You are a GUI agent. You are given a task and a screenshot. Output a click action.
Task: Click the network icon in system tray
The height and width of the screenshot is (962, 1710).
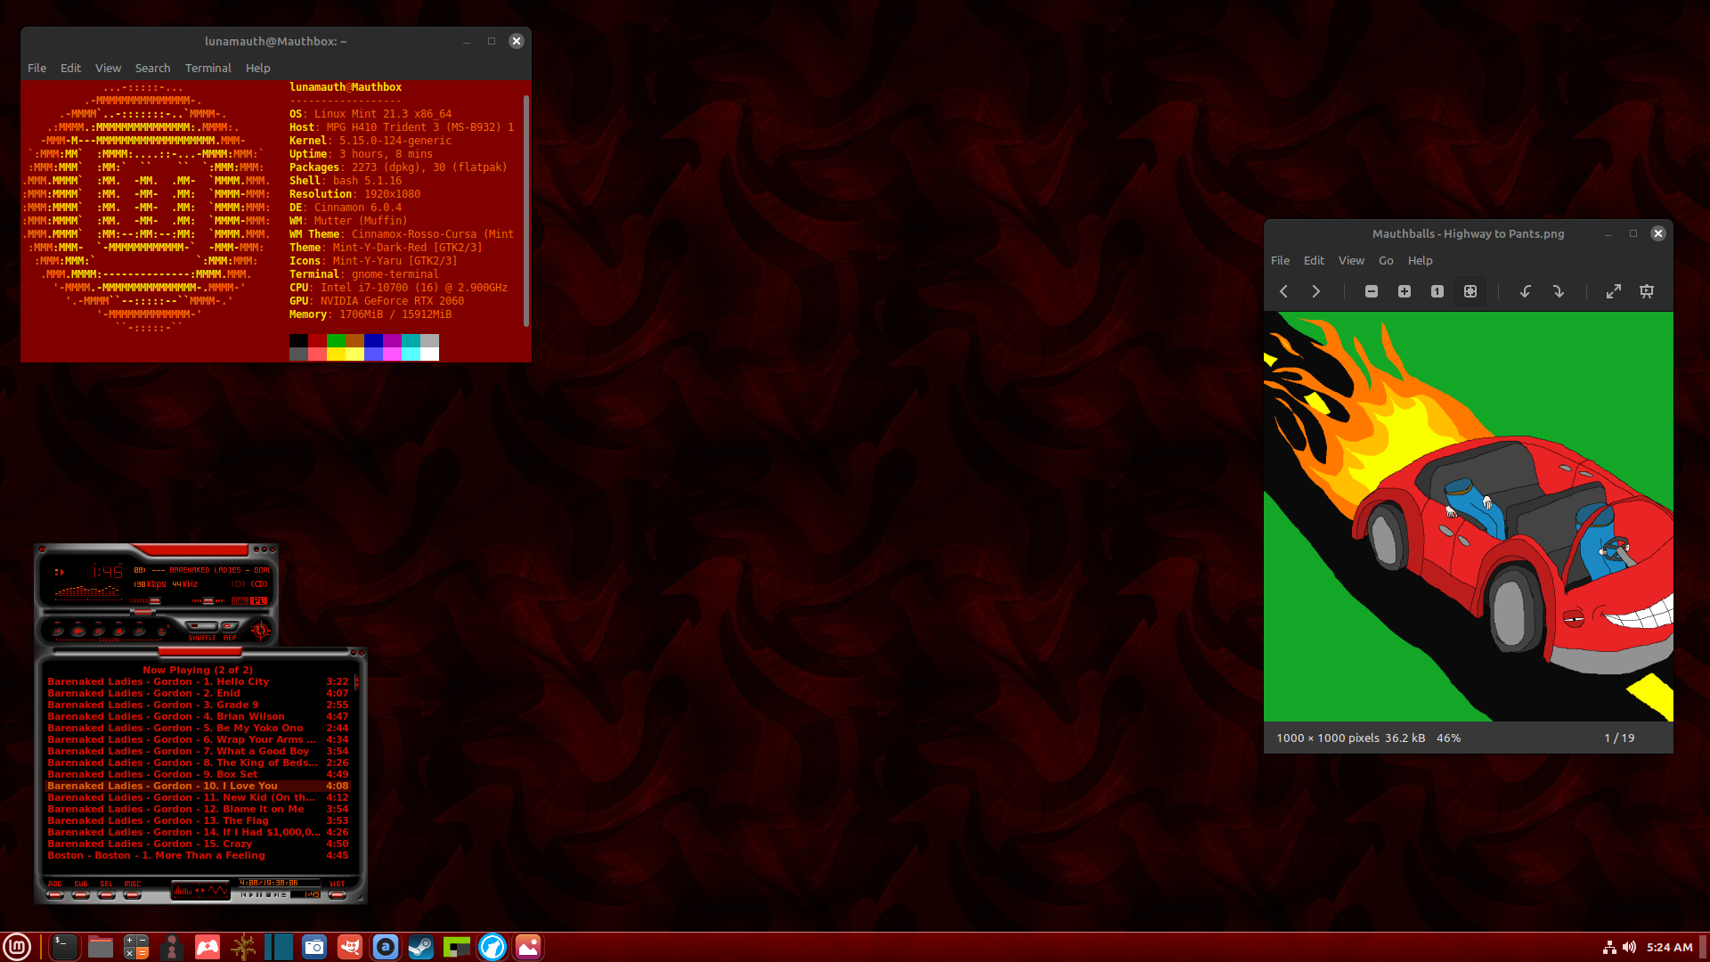click(x=1609, y=947)
